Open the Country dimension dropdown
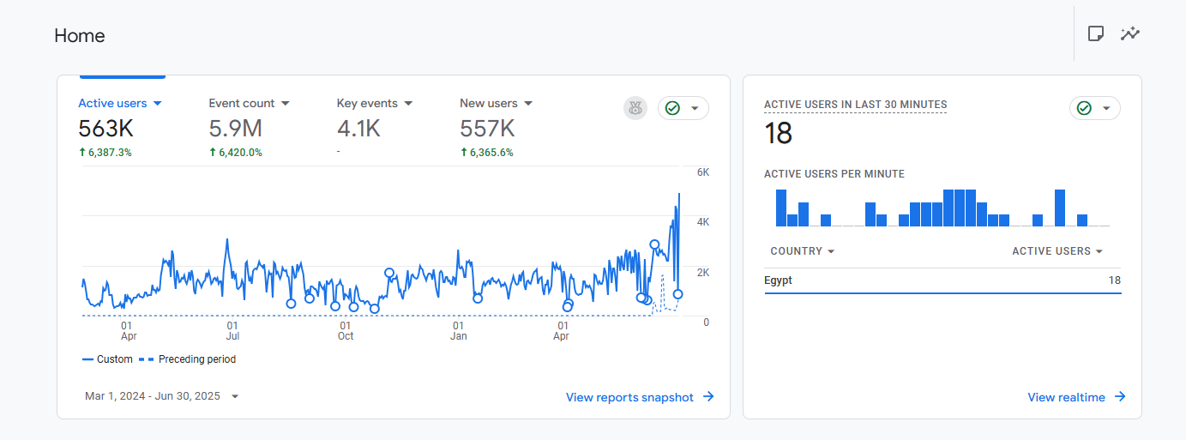This screenshot has width=1186, height=440. pyautogui.click(x=803, y=251)
